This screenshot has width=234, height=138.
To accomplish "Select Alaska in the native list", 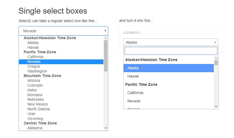I will (x=33, y=43).
